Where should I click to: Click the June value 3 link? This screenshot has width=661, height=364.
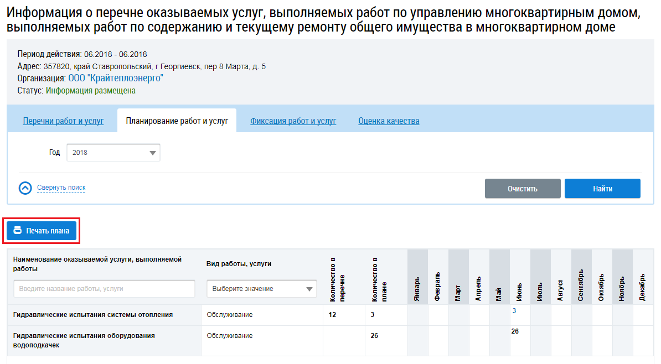(514, 311)
